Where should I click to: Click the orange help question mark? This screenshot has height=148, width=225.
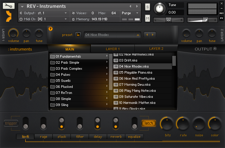[x=50, y=29]
